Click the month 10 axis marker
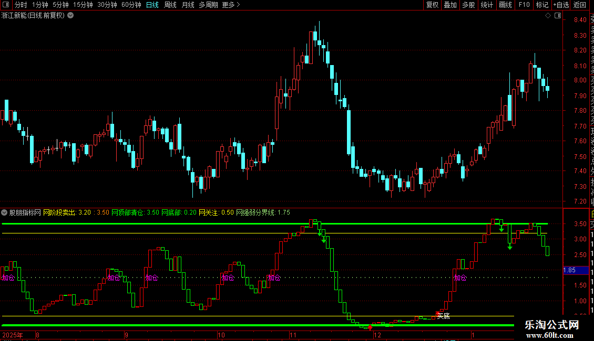Viewport: 594px width, 341px height. [x=221, y=335]
